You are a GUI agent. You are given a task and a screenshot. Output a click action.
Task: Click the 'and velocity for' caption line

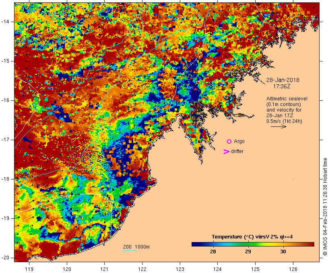pyautogui.click(x=284, y=110)
